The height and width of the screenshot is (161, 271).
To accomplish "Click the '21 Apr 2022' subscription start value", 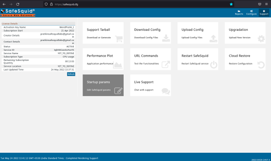I will 68,31.
